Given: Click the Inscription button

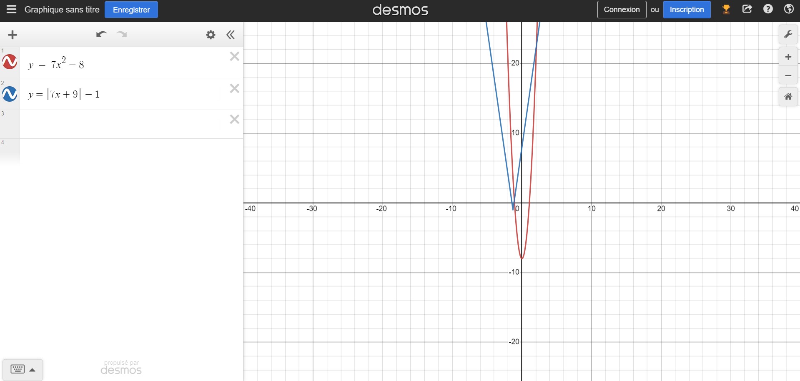Looking at the screenshot, I should click(686, 10).
